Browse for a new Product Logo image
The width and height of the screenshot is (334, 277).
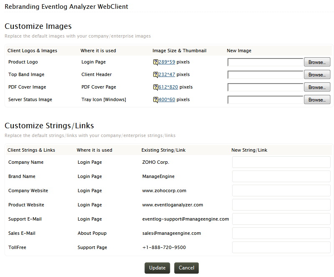click(317, 62)
